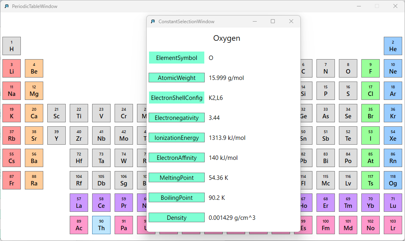Click Praseodymium (Pr) element tile

(124, 203)
